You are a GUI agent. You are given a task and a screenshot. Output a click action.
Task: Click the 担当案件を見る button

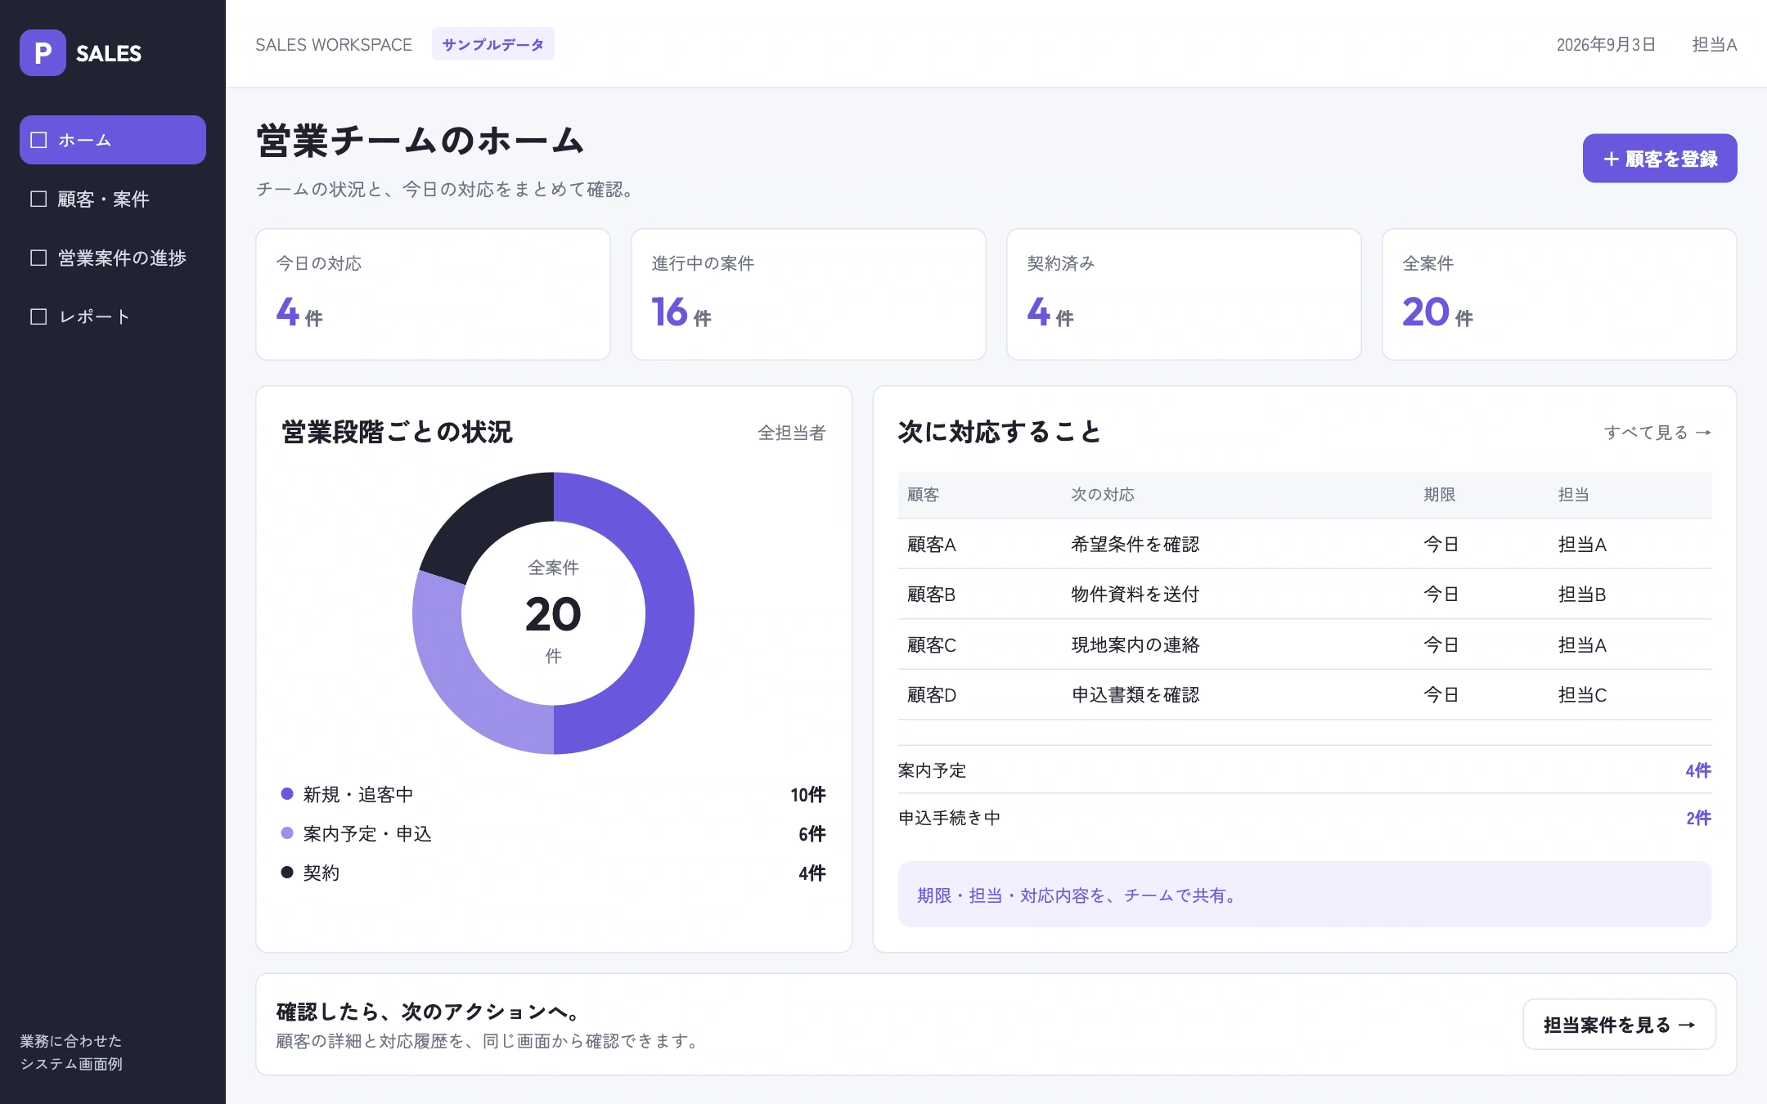(x=1619, y=1025)
